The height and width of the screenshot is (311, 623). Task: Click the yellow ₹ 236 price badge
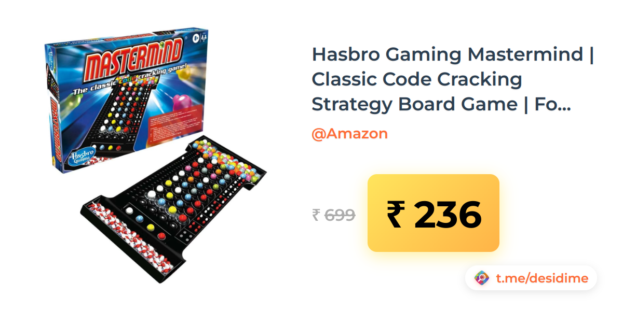coord(434,213)
